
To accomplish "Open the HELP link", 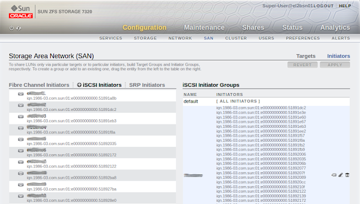I will coord(345,6).
